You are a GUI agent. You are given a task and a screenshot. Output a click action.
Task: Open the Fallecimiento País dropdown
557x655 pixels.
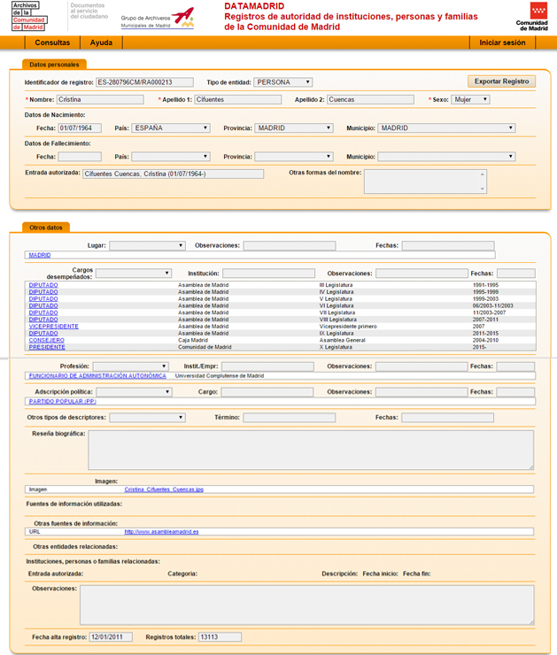pyautogui.click(x=171, y=157)
